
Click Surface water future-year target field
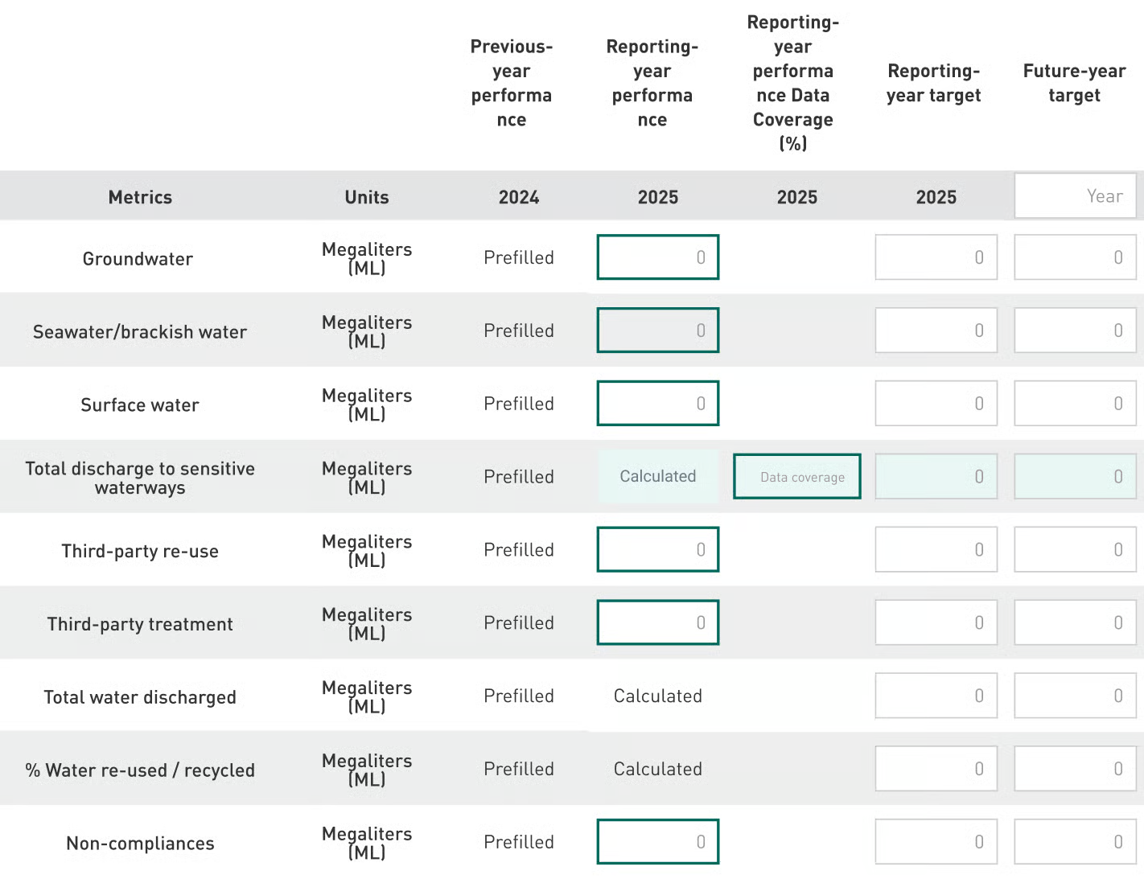[x=1075, y=404]
